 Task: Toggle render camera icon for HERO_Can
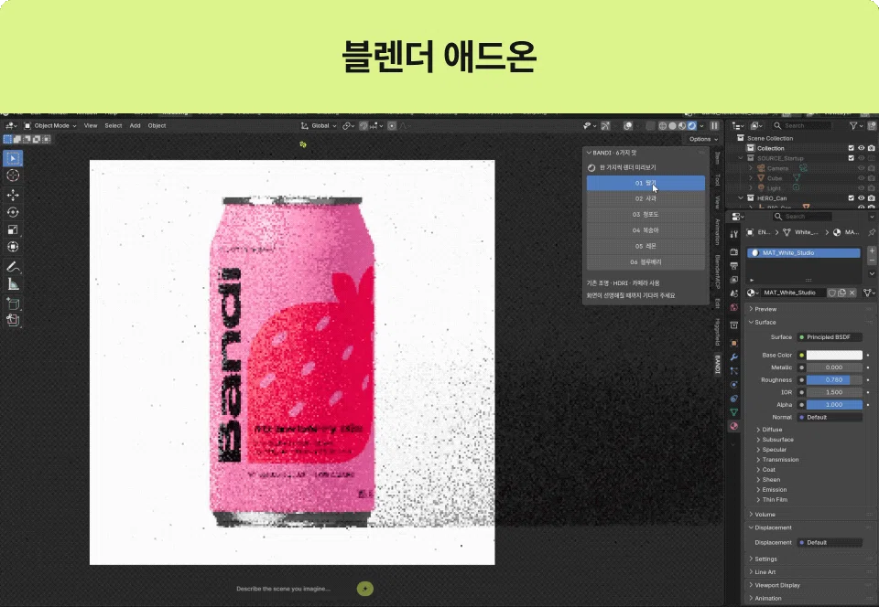point(871,198)
